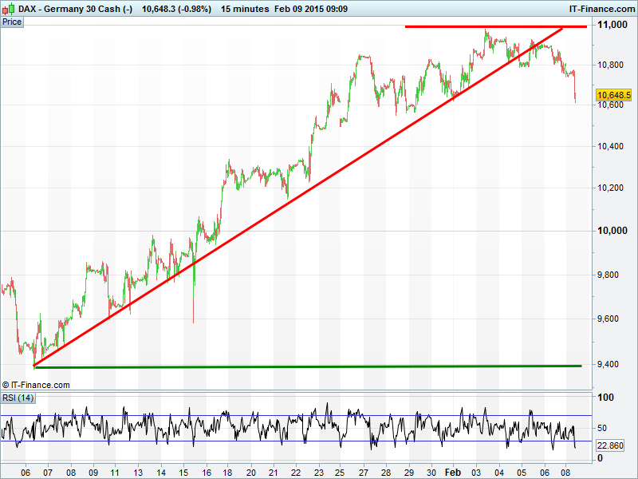
Task: Click the 10,000 price axis label
Action: coord(612,232)
